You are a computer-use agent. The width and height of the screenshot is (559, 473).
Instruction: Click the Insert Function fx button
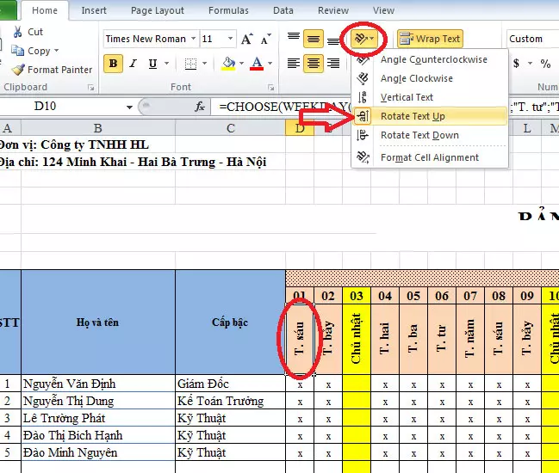tap(200, 107)
